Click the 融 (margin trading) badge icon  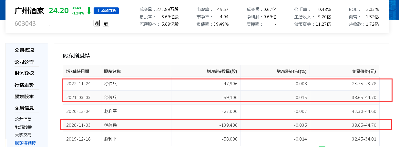[106, 23]
